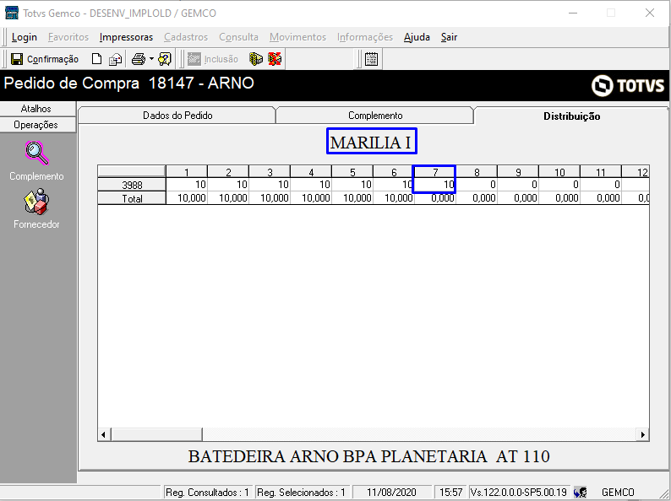Click the Sair menu item
This screenshot has width=671, height=501.
[x=450, y=37]
